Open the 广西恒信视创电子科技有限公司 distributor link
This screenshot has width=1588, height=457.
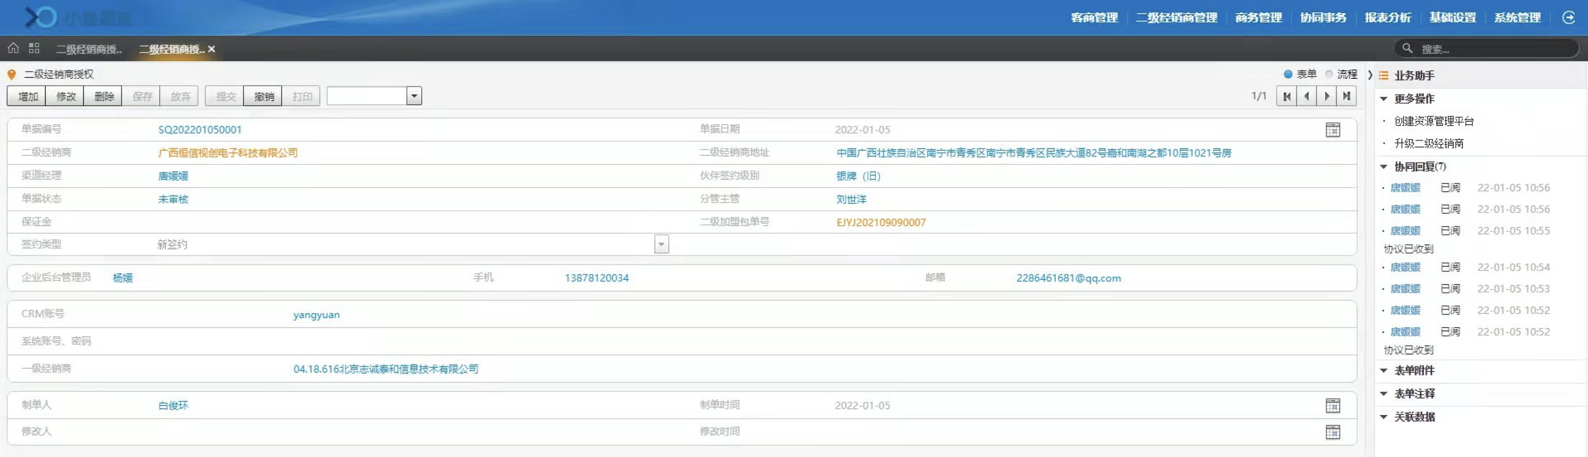point(228,153)
